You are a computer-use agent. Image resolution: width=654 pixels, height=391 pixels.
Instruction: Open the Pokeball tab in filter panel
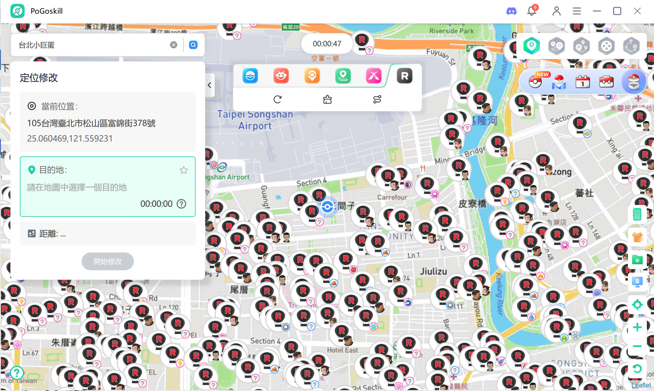coord(250,76)
